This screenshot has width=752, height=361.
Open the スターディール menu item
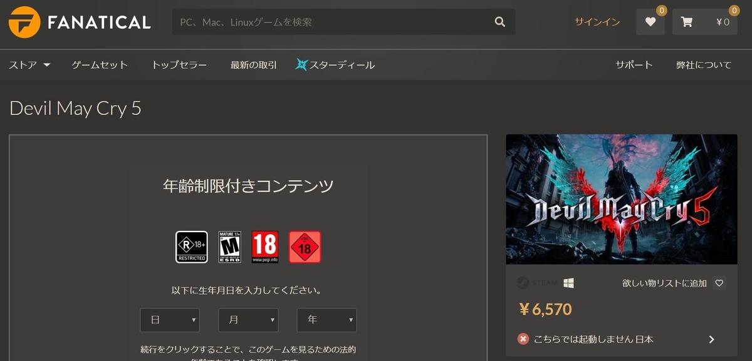click(335, 64)
